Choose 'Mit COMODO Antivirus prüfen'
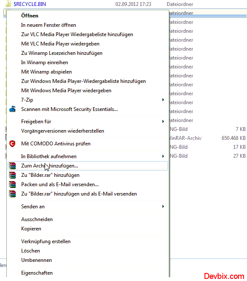247x281 pixels. (x=88, y=144)
